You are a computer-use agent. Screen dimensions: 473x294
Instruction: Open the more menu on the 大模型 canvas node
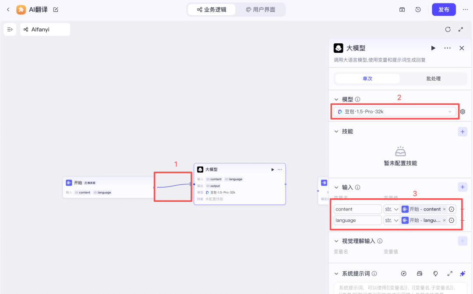[x=280, y=169]
